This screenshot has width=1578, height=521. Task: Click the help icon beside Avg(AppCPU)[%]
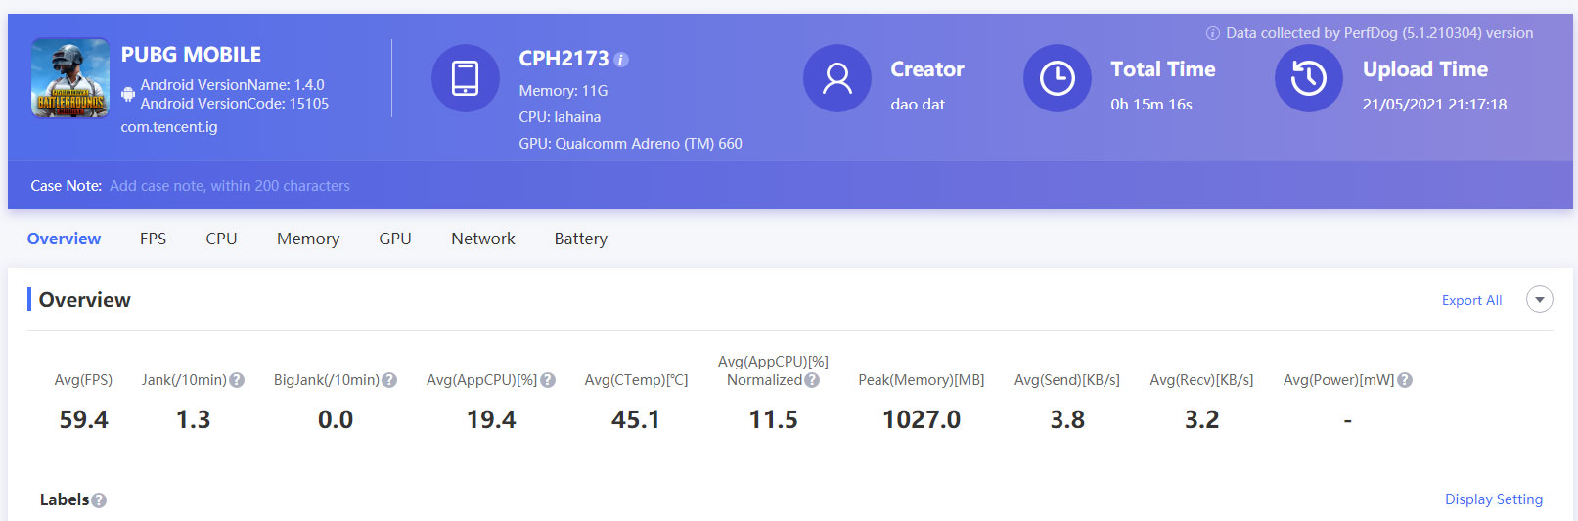(548, 380)
